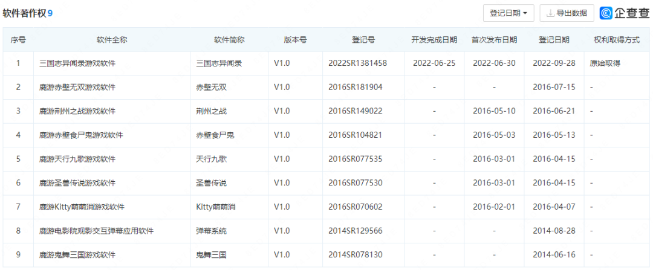Select 鹿游天行九歌游戏软件 row name
This screenshot has width=653, height=270.
click(77, 159)
